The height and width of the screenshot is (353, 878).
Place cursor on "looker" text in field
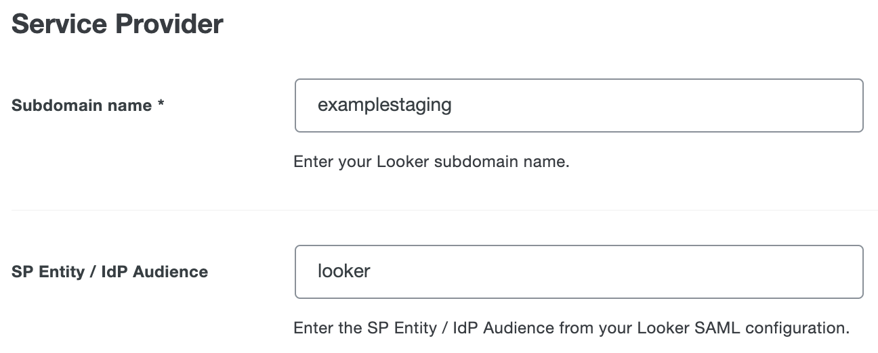pos(344,271)
